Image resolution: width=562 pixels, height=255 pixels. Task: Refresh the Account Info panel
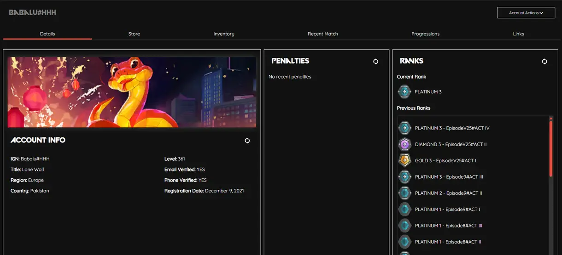(x=247, y=141)
